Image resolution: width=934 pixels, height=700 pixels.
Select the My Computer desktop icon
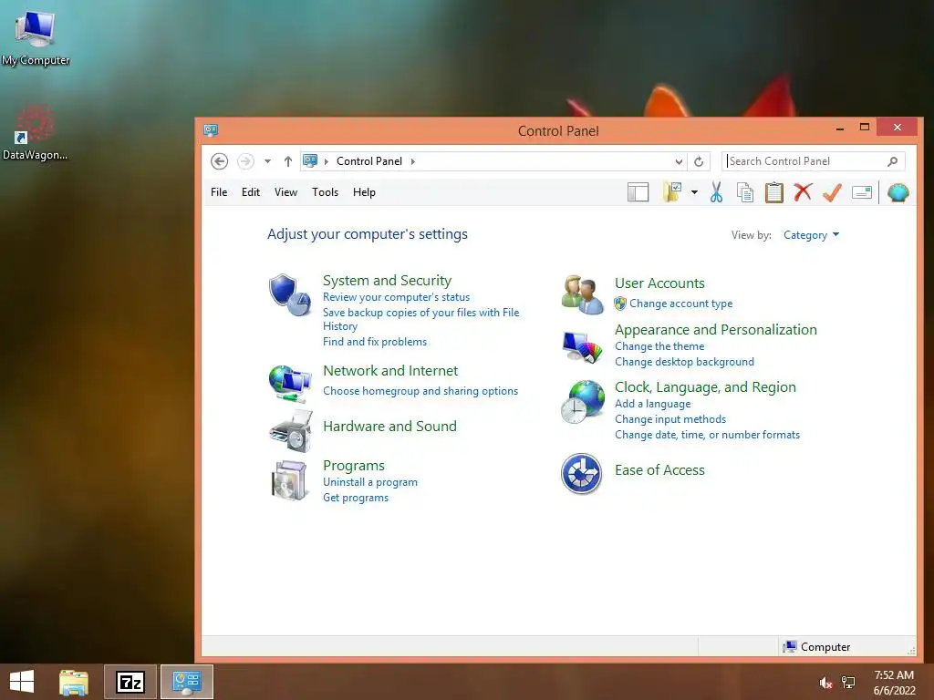(x=36, y=37)
